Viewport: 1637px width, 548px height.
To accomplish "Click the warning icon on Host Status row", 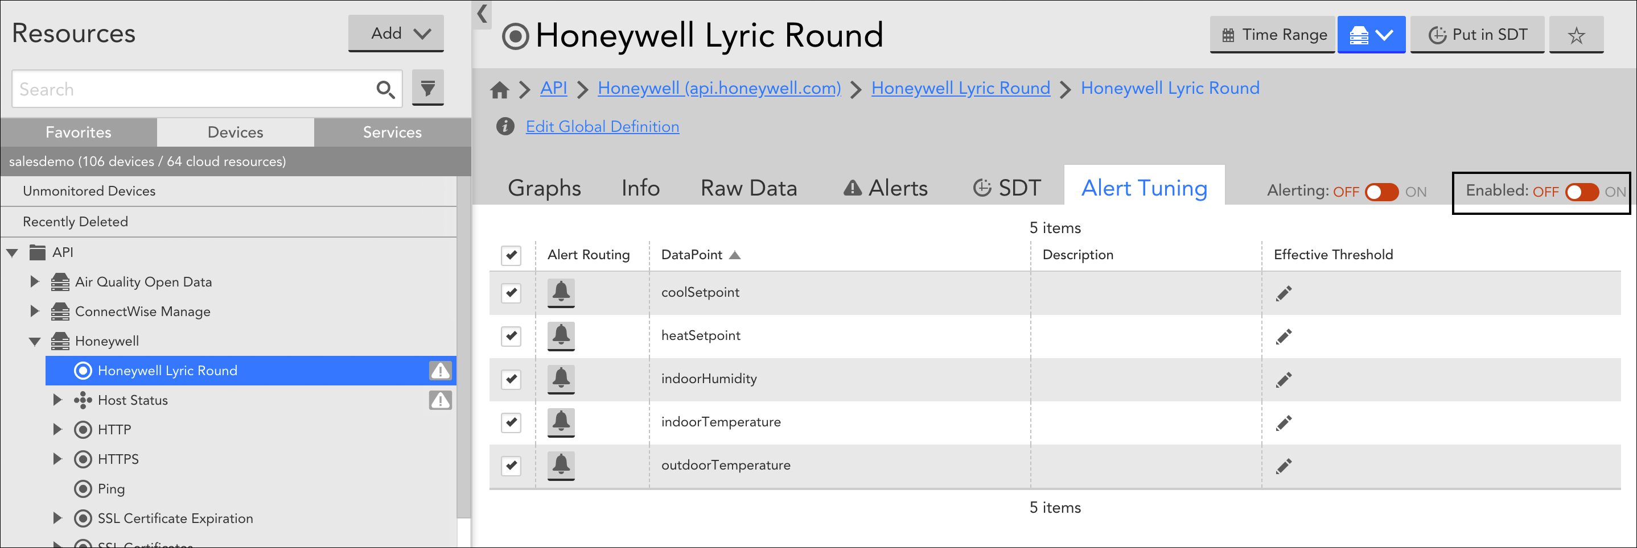I will (x=441, y=400).
